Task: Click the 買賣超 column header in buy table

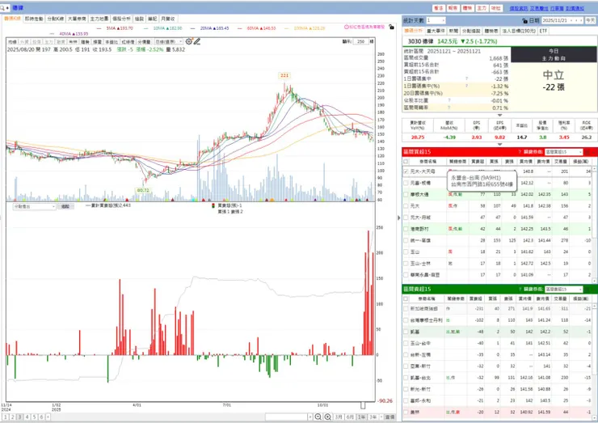Action: 478,162
